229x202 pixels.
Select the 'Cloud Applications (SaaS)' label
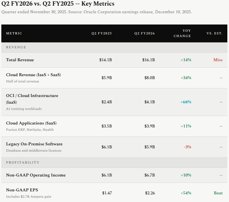(x=31, y=123)
